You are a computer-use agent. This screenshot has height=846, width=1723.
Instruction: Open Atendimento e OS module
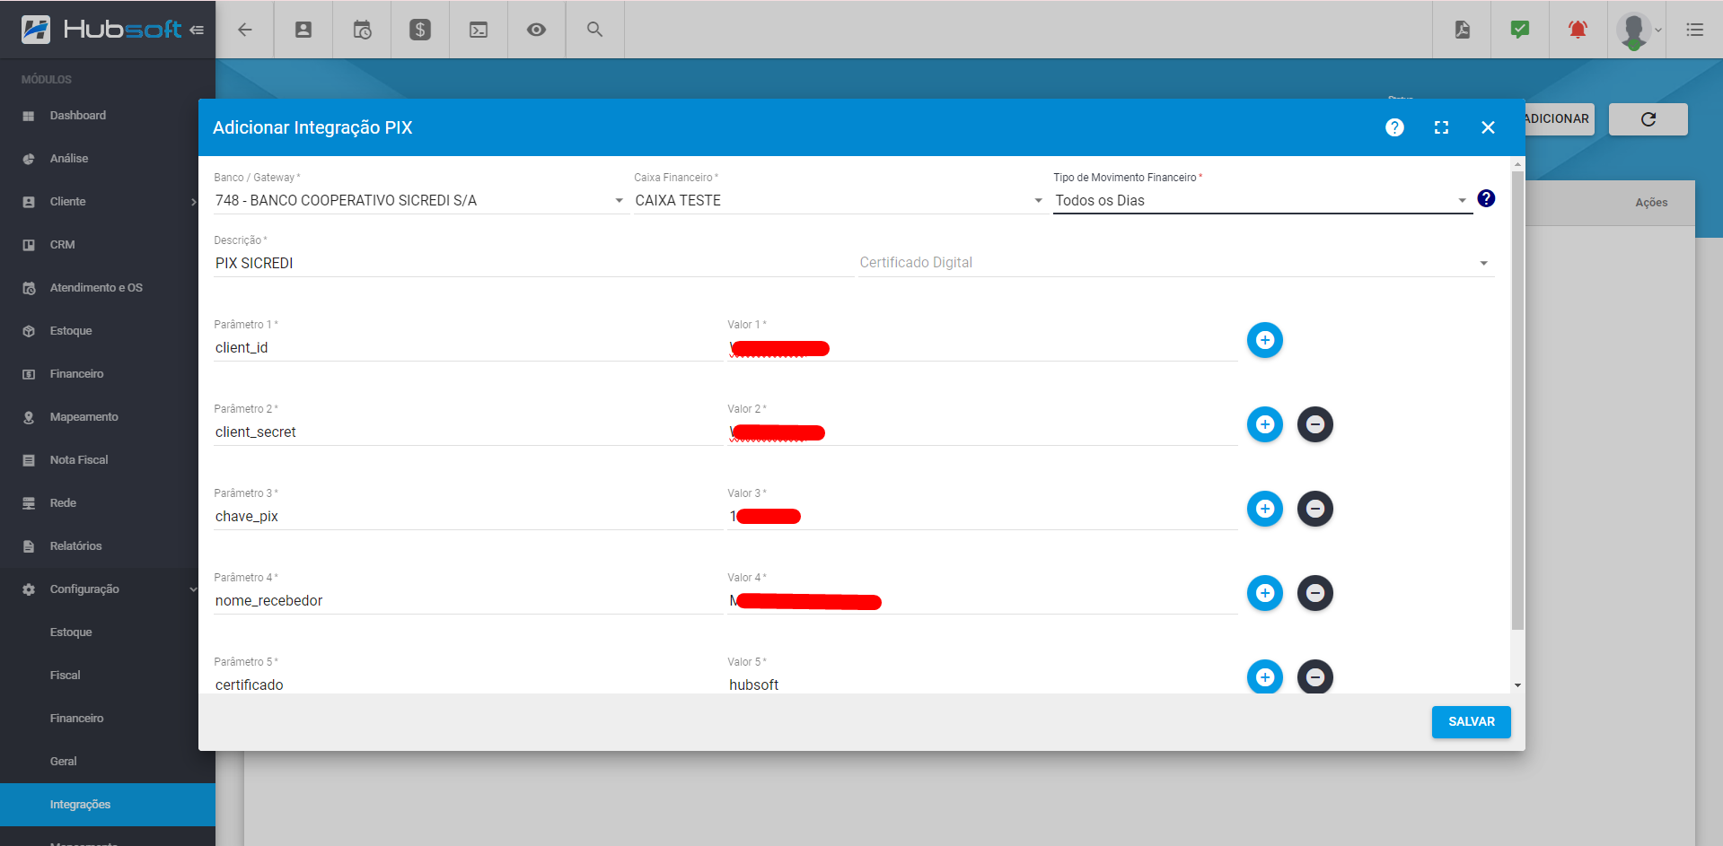pyautogui.click(x=108, y=288)
